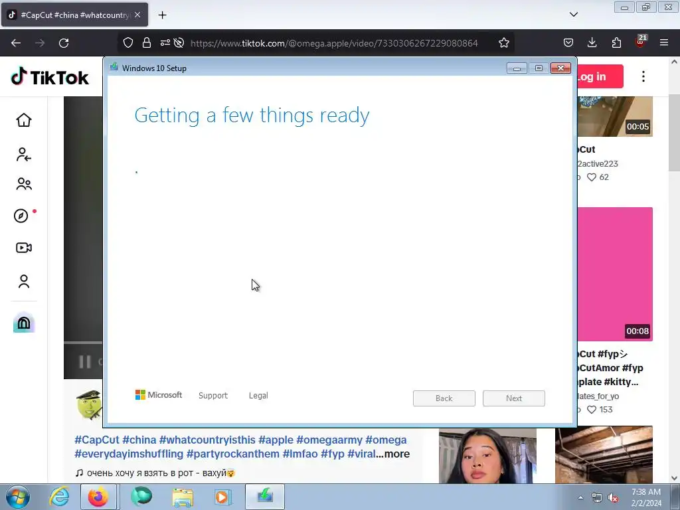This screenshot has height=510, width=680.
Task: Open Windows Media Player from taskbar
Action: click(222, 497)
